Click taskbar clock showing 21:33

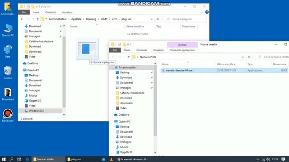(275, 159)
